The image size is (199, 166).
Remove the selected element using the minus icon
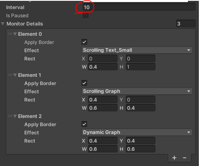click(185, 158)
